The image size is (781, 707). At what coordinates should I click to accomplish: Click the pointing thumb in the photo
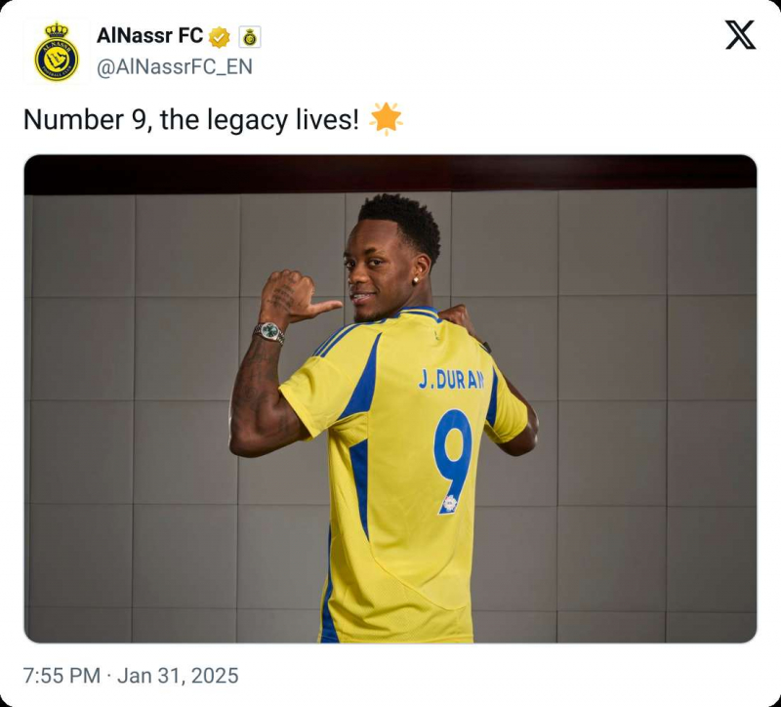pyautogui.click(x=323, y=308)
